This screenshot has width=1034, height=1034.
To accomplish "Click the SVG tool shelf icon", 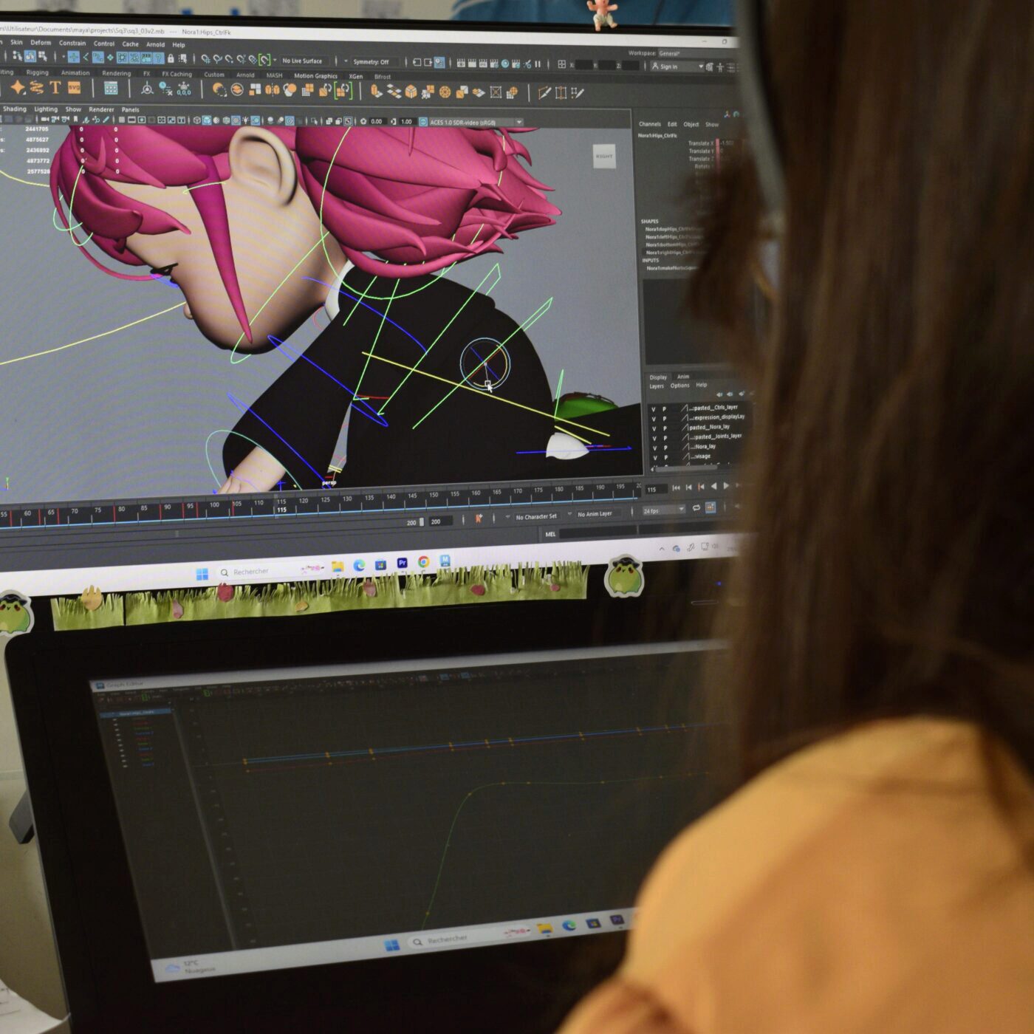I will pyautogui.click(x=75, y=88).
